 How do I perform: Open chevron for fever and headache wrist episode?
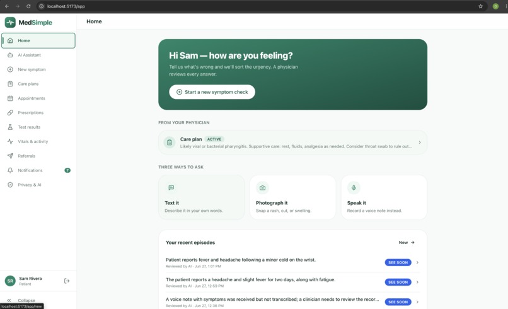pyautogui.click(x=417, y=262)
